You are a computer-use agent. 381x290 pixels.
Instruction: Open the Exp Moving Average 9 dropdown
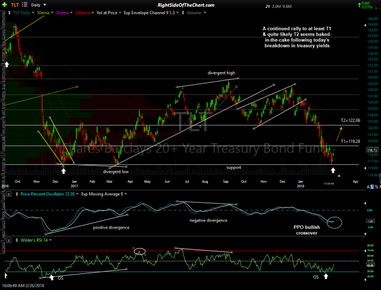coord(126,194)
